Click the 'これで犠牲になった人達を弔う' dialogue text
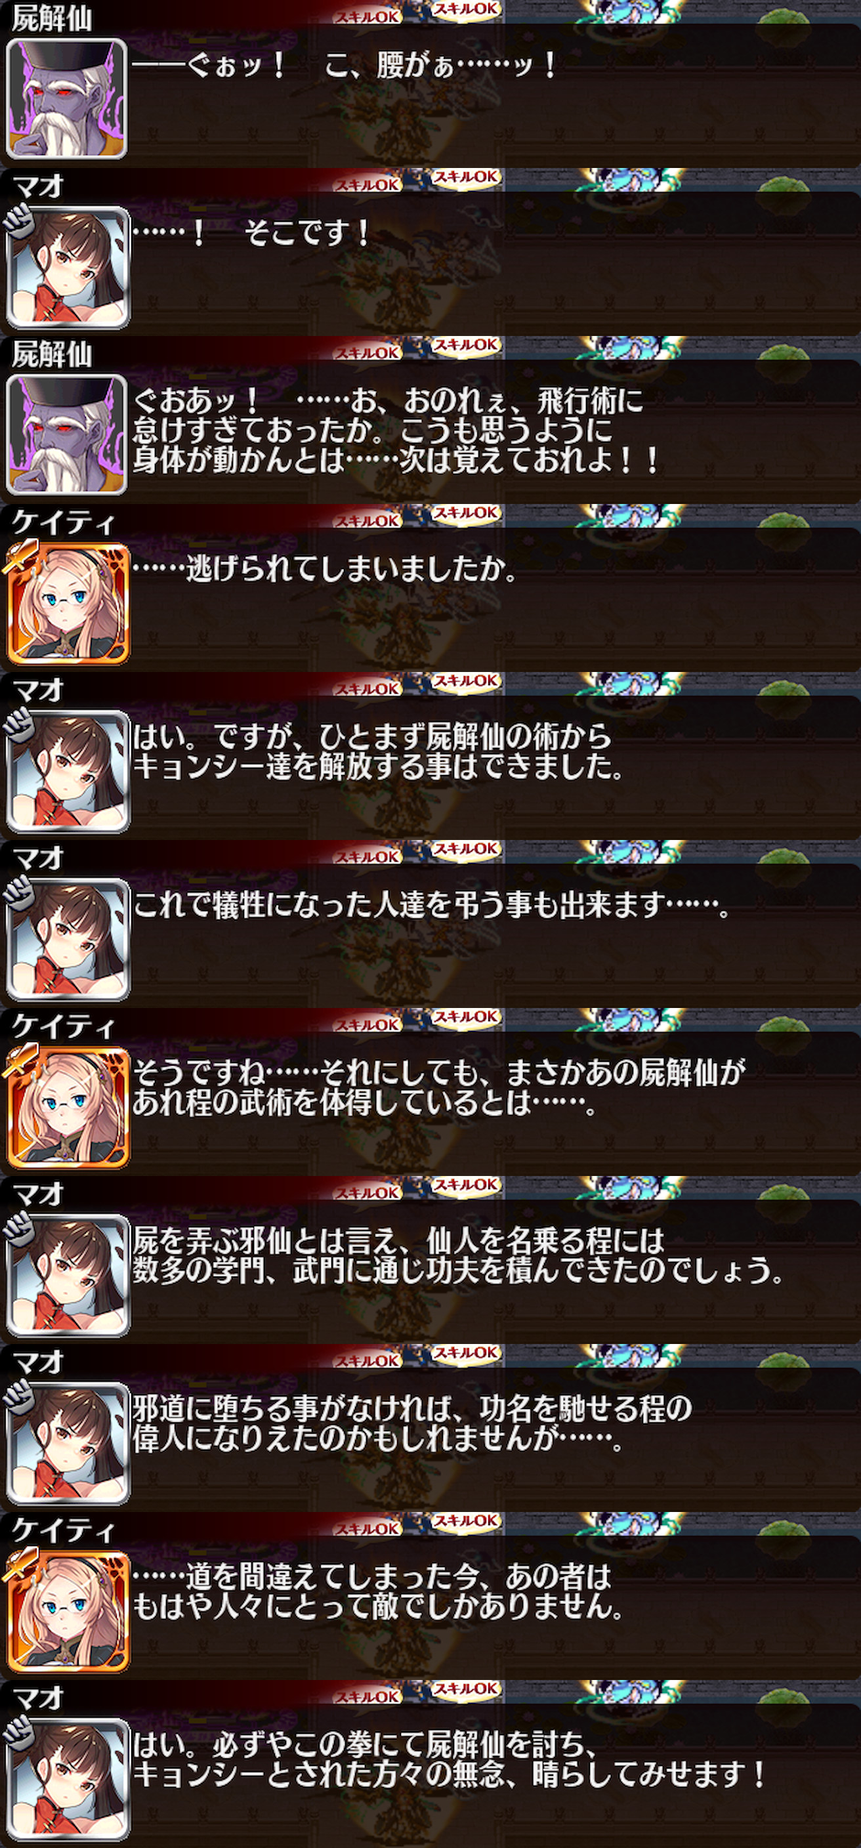This screenshot has width=861, height=1848. click(x=432, y=904)
